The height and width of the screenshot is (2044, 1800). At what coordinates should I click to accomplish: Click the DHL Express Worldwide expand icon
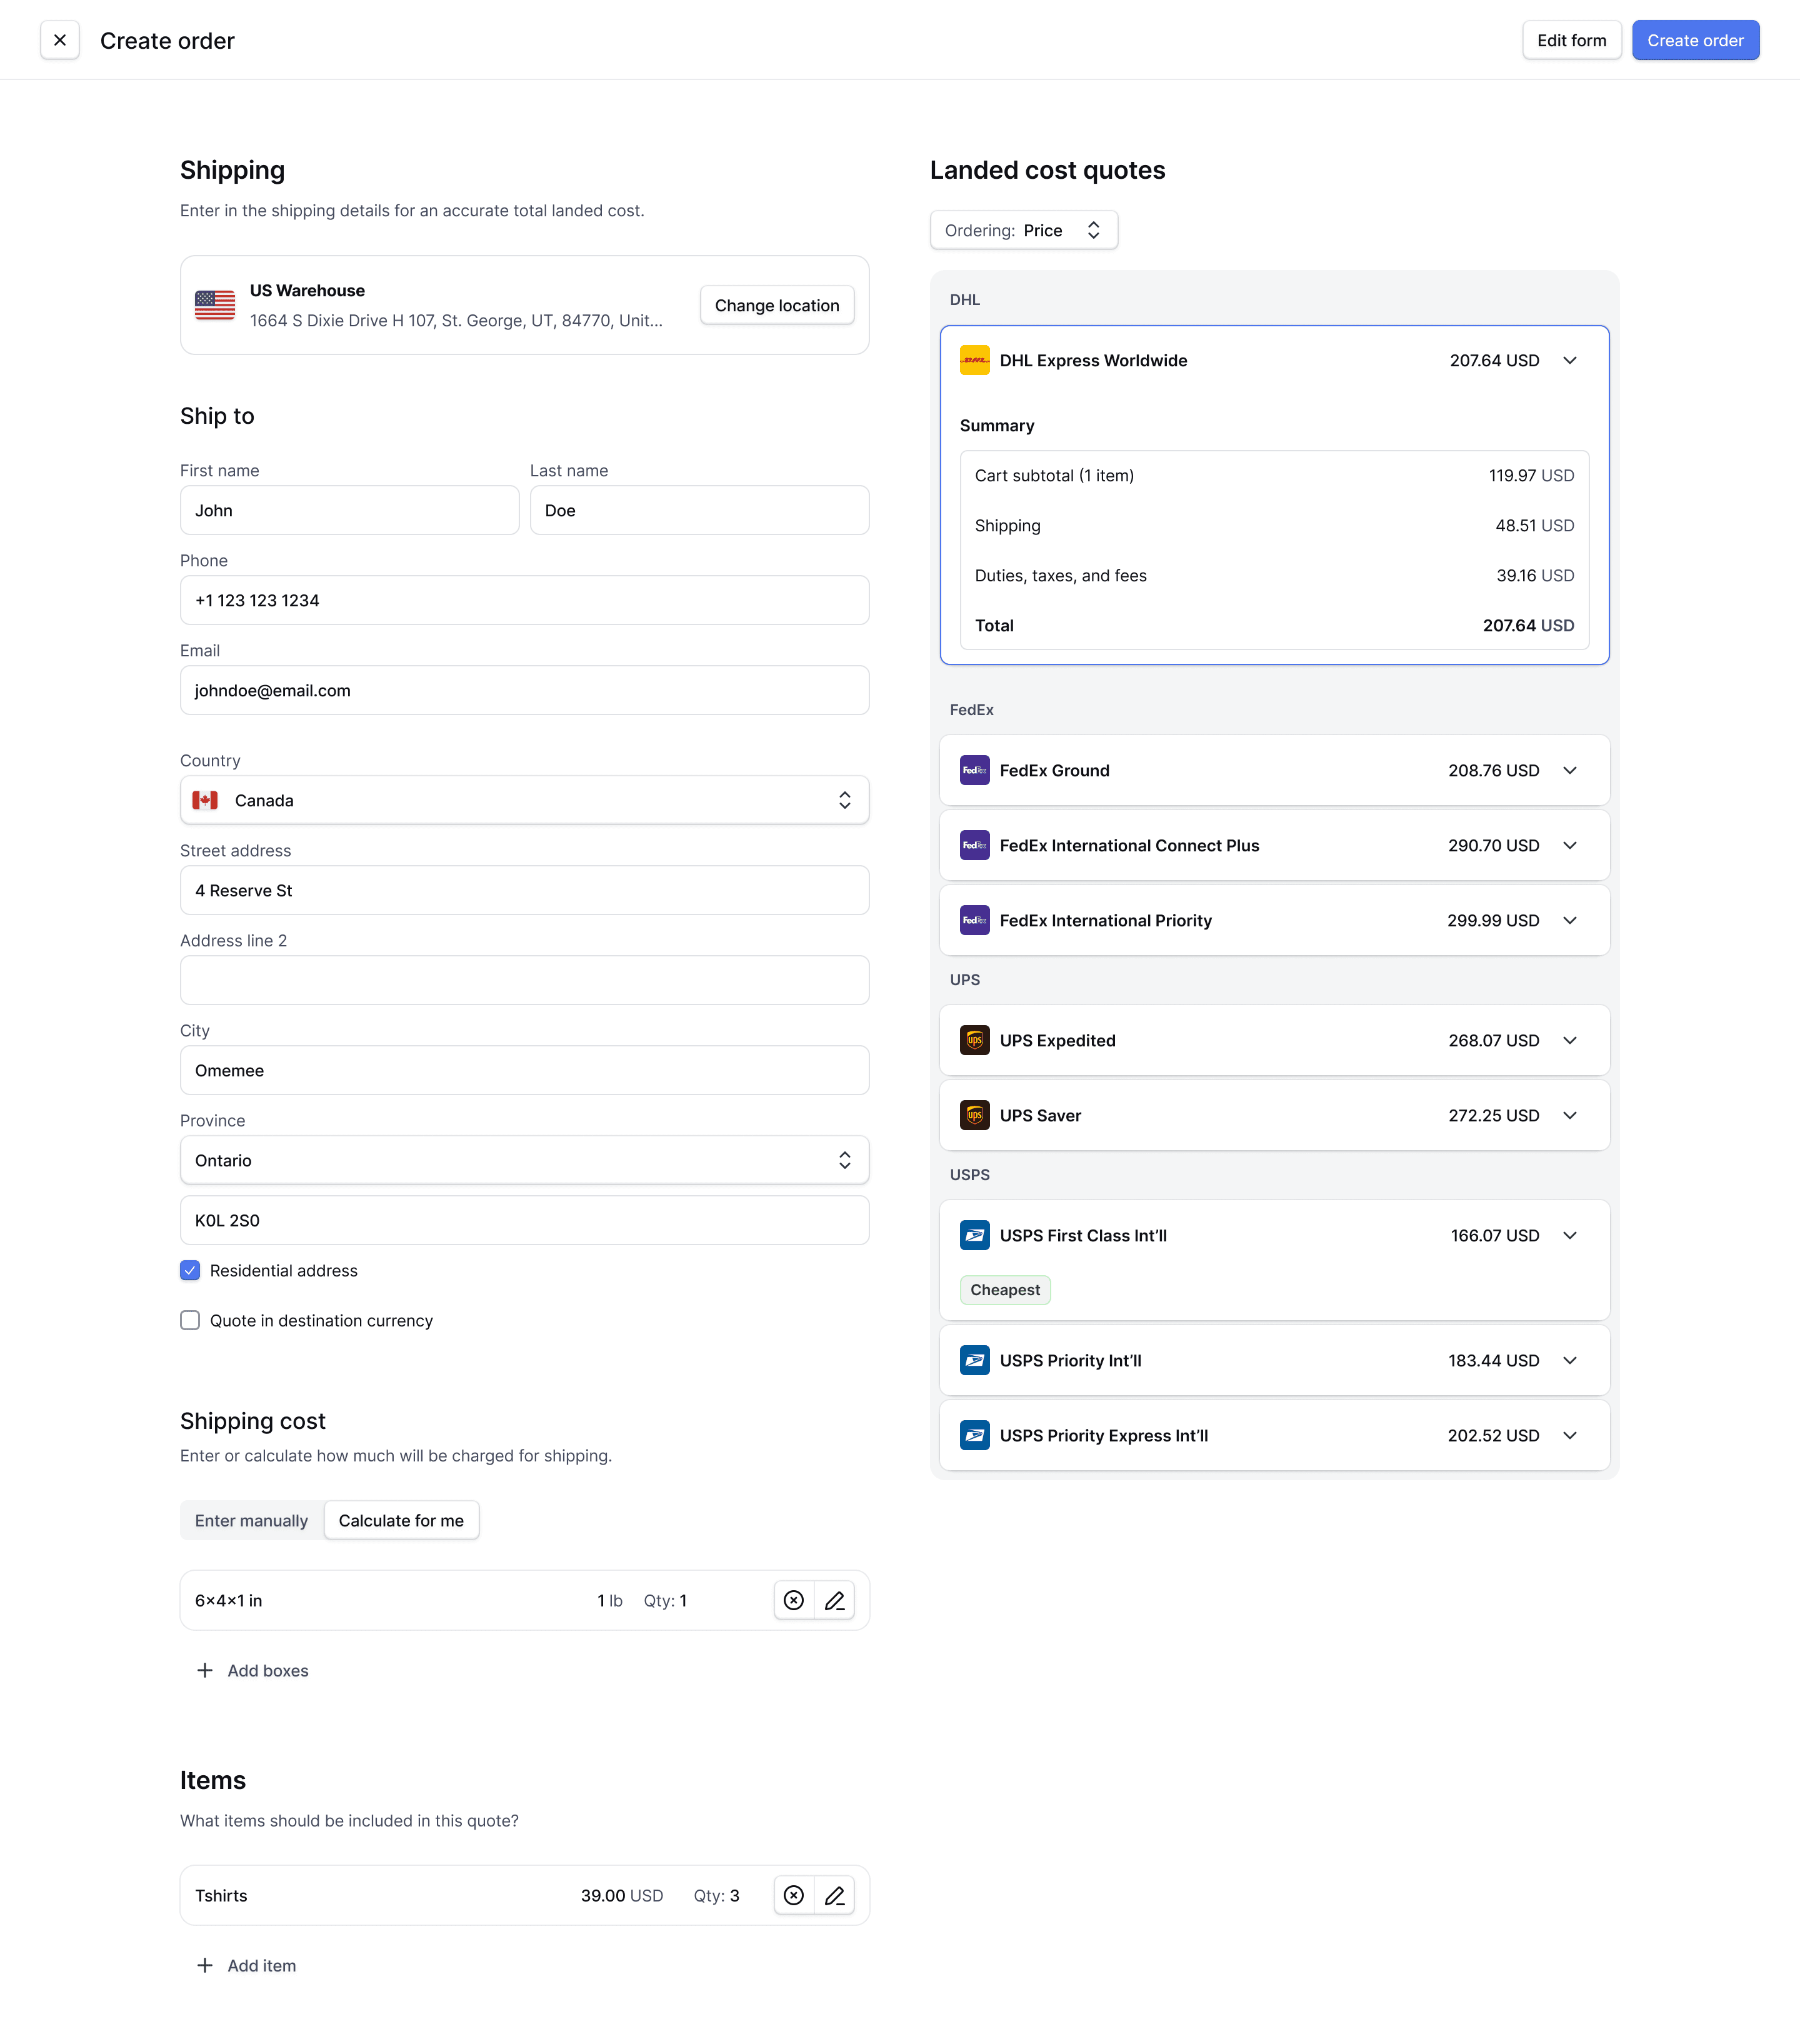pyautogui.click(x=1572, y=360)
